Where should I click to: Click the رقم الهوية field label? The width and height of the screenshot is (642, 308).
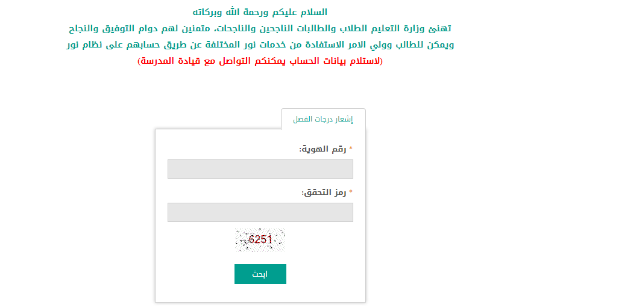[x=323, y=149]
